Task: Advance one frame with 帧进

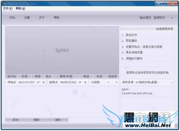Action: coord(86,76)
